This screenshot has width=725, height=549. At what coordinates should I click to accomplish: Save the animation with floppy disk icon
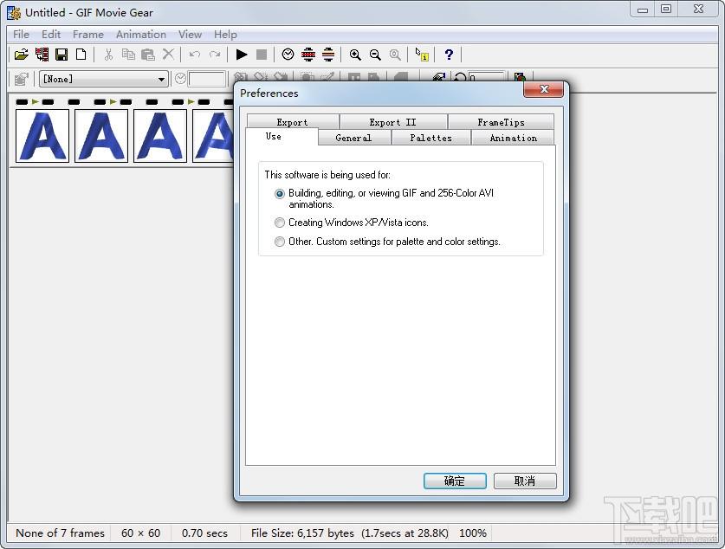coord(61,55)
